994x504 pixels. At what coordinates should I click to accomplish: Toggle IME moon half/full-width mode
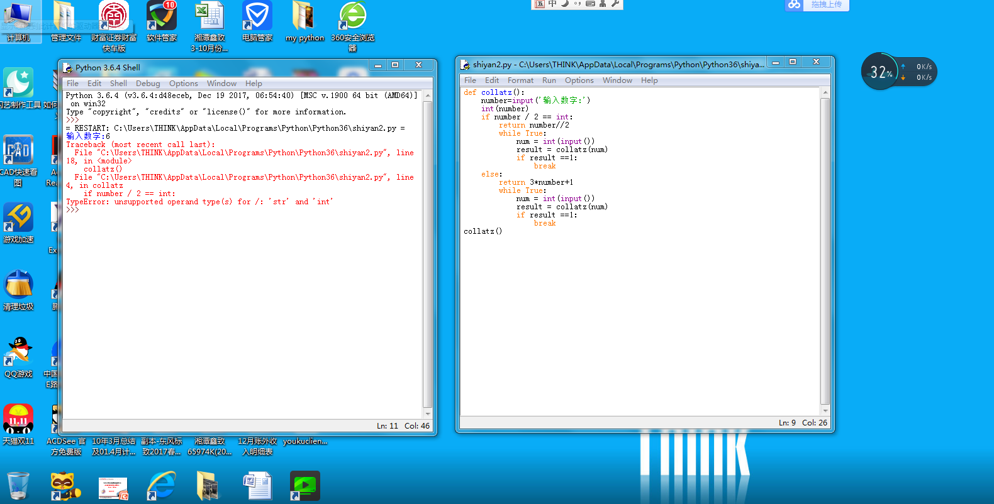click(x=565, y=4)
